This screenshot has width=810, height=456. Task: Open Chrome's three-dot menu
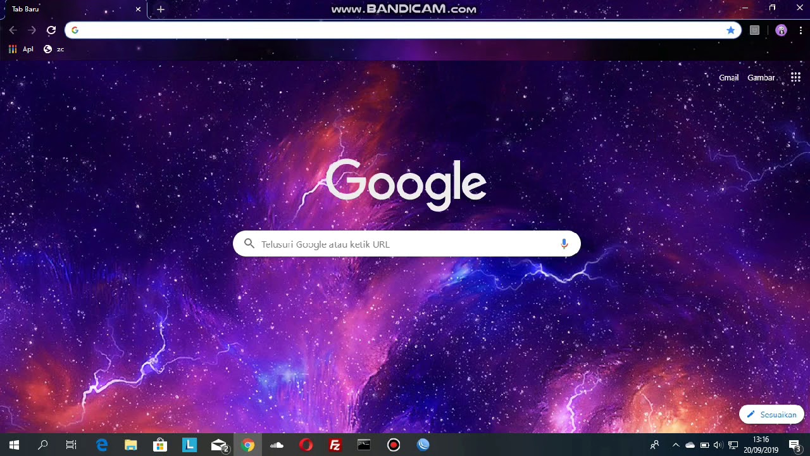click(x=801, y=30)
